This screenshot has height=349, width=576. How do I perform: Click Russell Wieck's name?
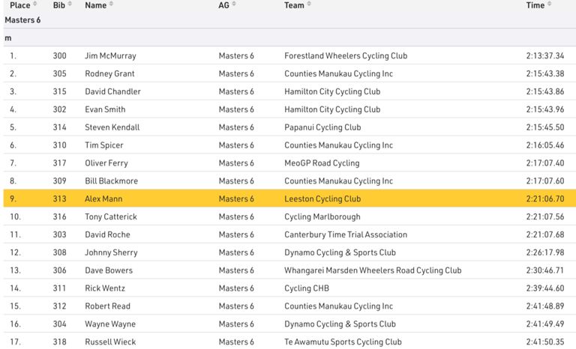(110, 342)
